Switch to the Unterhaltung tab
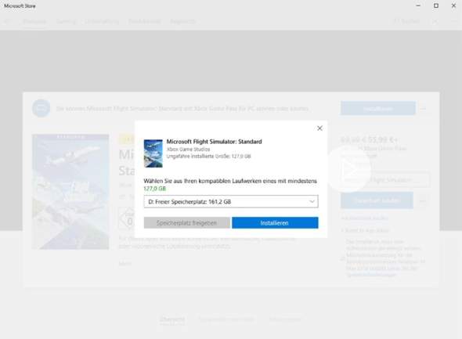 (x=102, y=21)
